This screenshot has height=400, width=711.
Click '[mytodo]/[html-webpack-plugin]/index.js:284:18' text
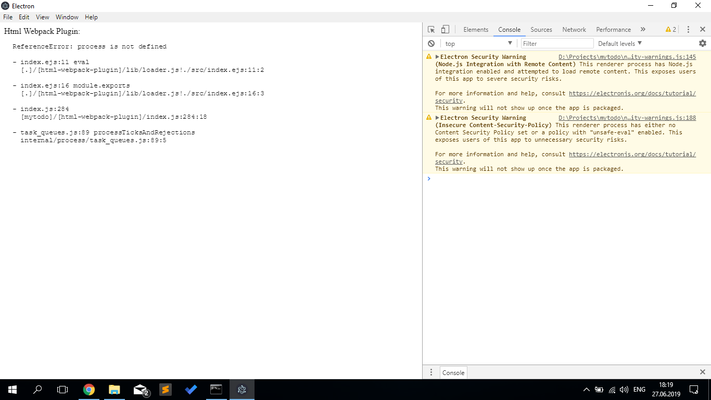114,117
